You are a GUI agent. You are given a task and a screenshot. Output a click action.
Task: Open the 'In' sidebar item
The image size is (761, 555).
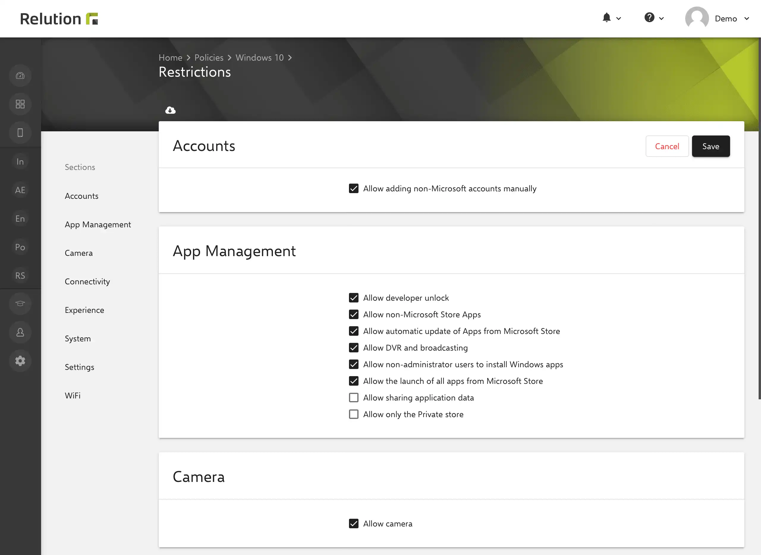(x=20, y=162)
